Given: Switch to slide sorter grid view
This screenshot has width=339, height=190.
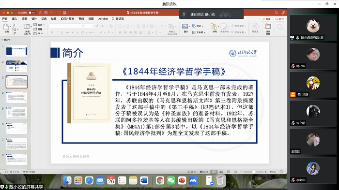Looking at the screenshot, I should click(x=221, y=172).
